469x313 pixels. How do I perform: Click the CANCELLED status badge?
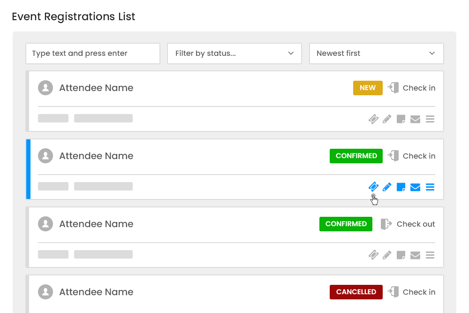pos(356,292)
